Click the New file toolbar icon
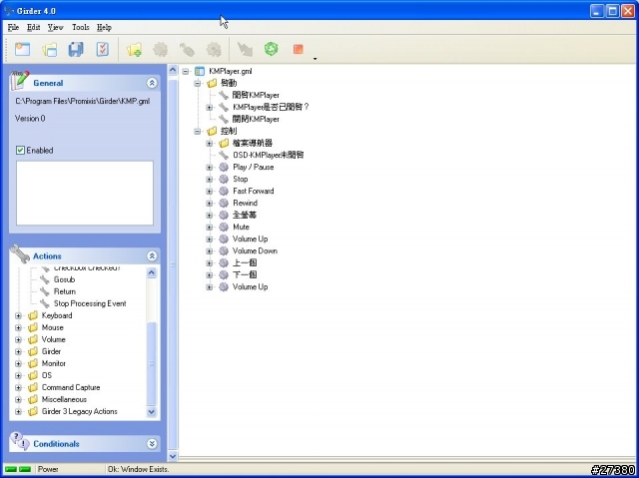Viewport: 639px width, 478px height. 22,49
